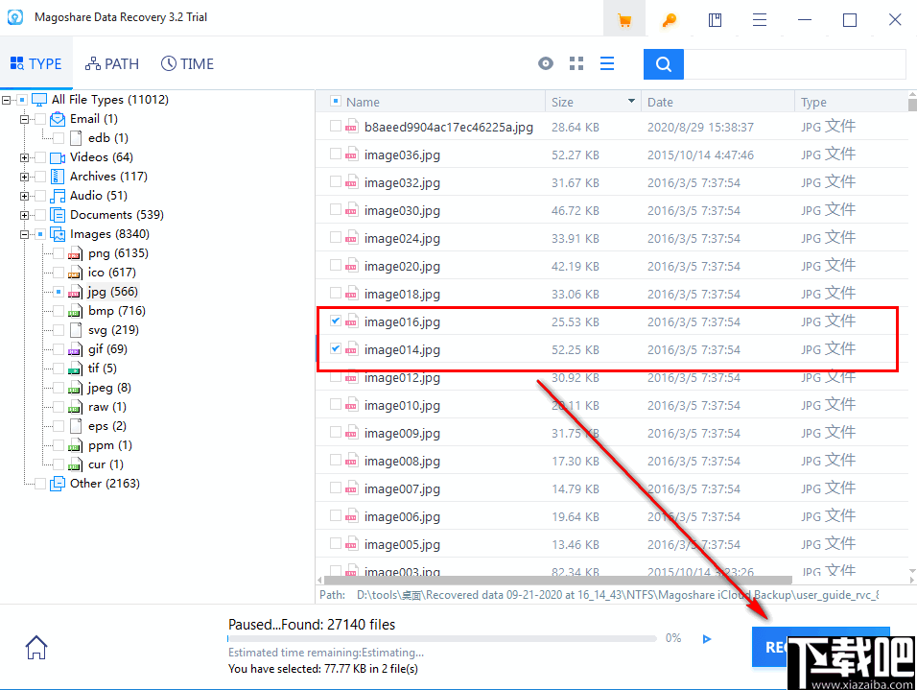Switch to the PATH tab
This screenshot has height=690, width=917.
tap(112, 63)
